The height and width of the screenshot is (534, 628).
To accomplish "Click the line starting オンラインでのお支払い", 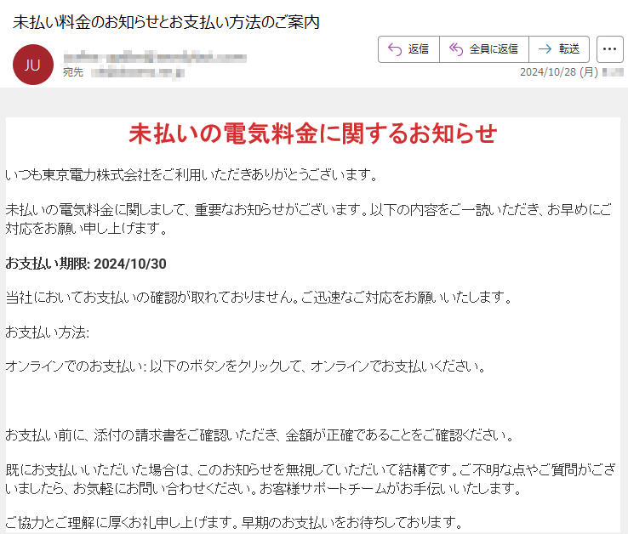I will pos(246,366).
